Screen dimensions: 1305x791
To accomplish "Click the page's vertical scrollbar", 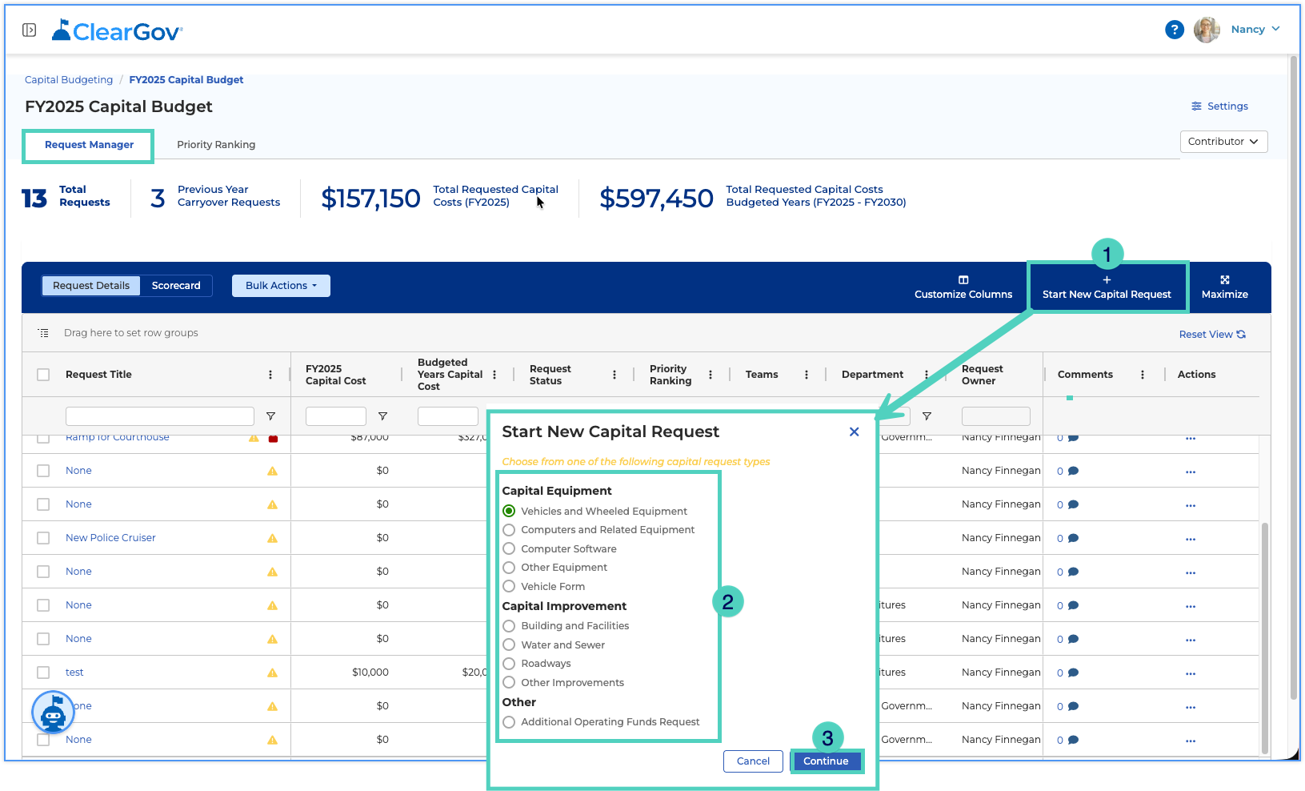I will tap(1294, 376).
